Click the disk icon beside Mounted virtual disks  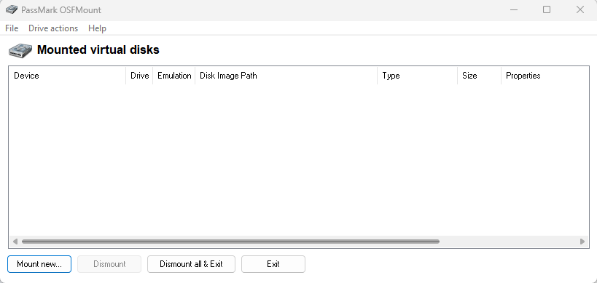tap(21, 50)
